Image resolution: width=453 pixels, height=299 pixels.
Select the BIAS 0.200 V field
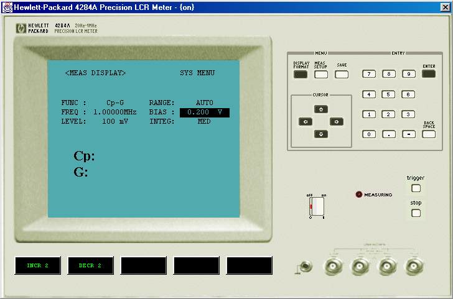[x=205, y=113]
